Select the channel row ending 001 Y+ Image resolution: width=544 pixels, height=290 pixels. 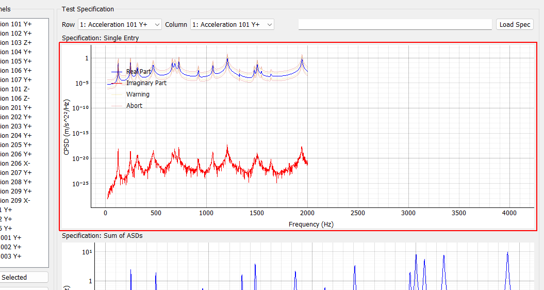tap(24, 237)
